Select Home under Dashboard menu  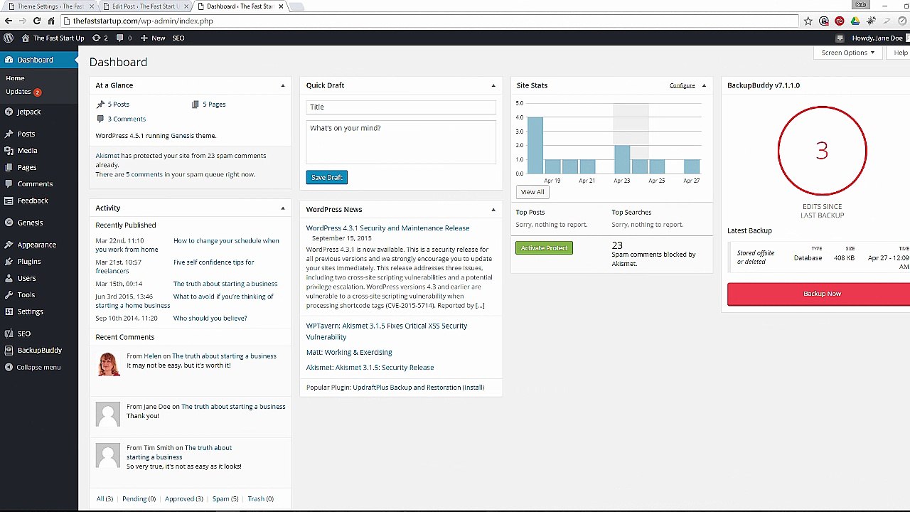pyautogui.click(x=15, y=78)
